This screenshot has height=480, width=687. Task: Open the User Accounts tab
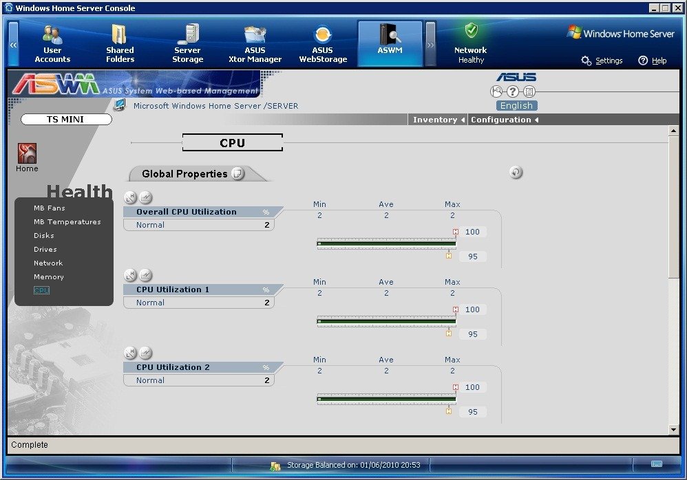point(52,44)
